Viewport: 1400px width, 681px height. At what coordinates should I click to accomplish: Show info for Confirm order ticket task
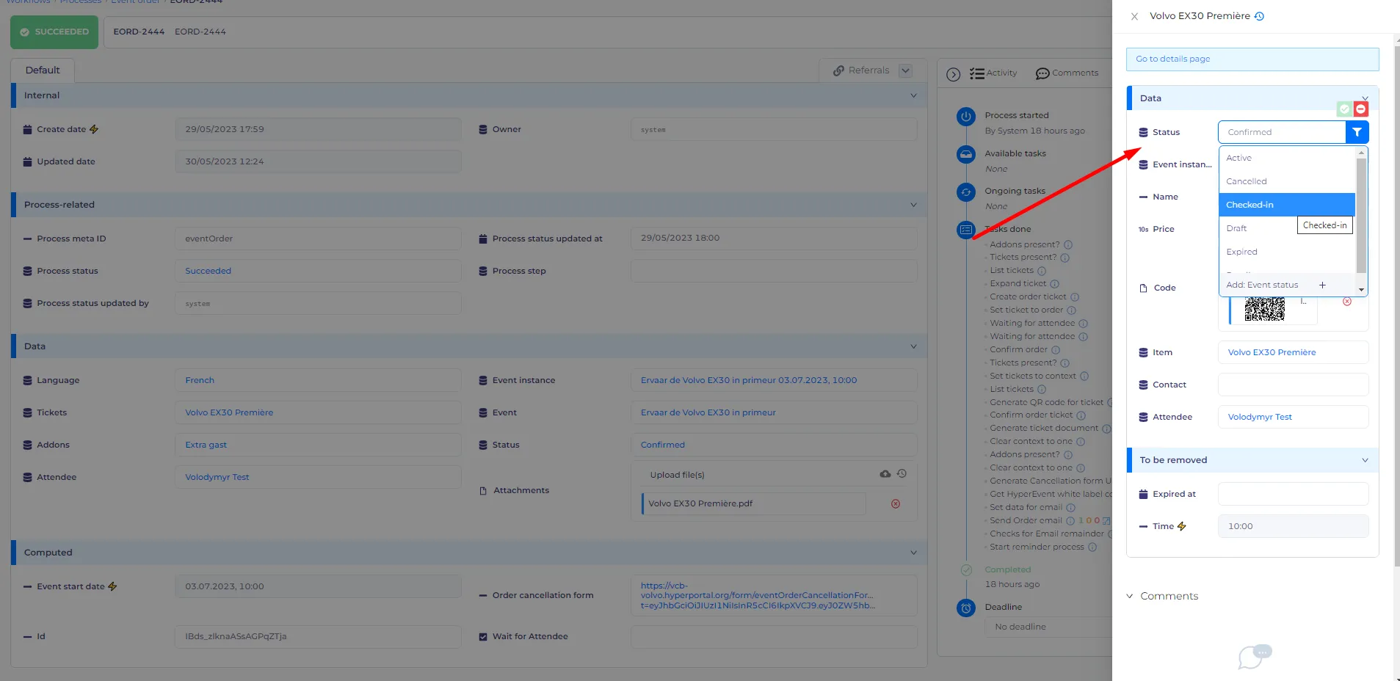click(1081, 415)
